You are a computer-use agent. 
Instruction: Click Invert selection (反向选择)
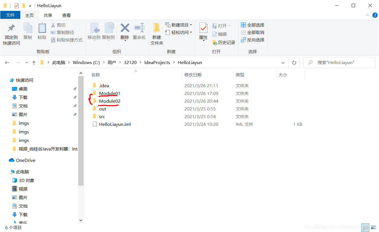[x=253, y=40]
